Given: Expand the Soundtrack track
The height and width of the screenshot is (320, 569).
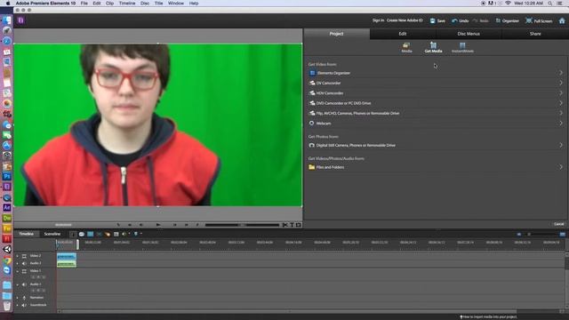Looking at the screenshot, I should [17, 305].
